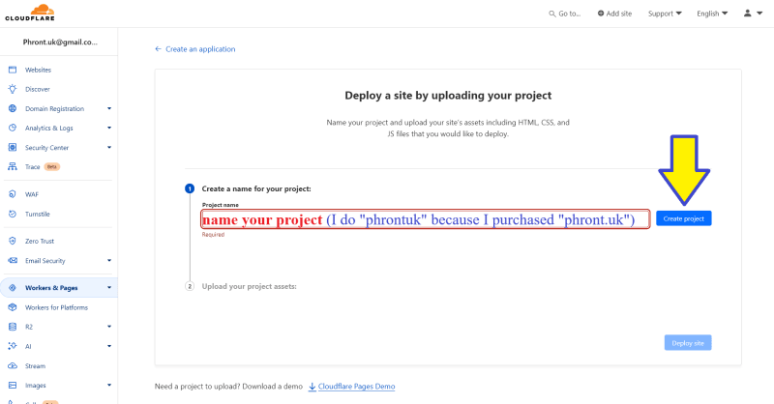
Task: Expand the Analytics & Logs submenu arrow
Action: tap(109, 128)
